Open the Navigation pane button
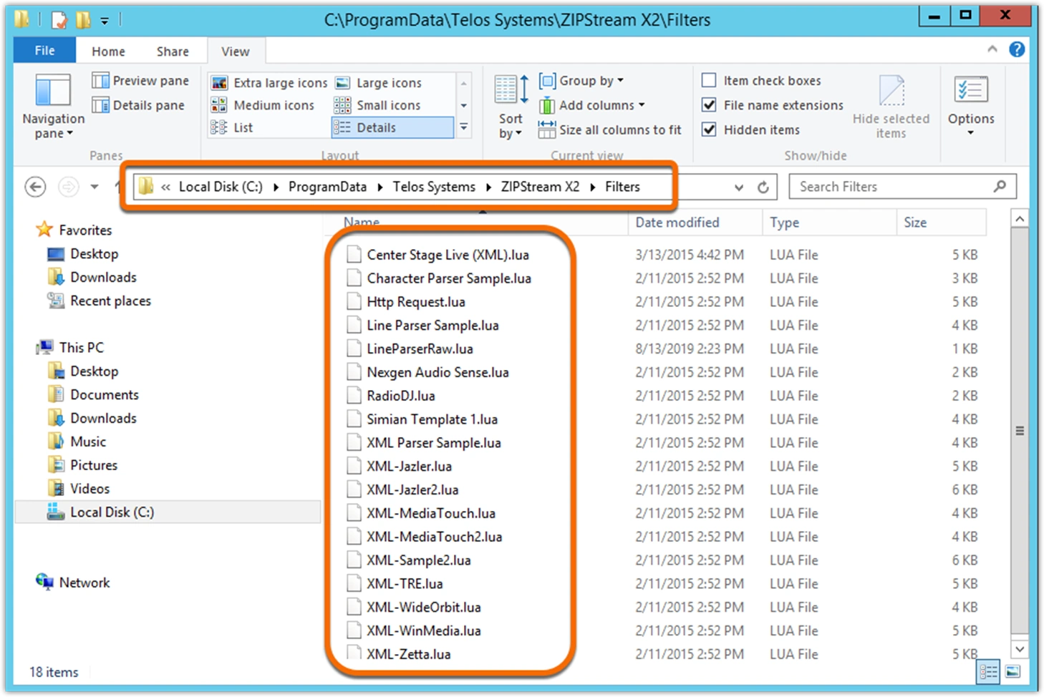 point(53,106)
